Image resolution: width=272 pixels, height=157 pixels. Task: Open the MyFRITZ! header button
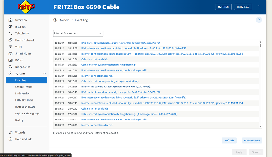click(x=223, y=7)
